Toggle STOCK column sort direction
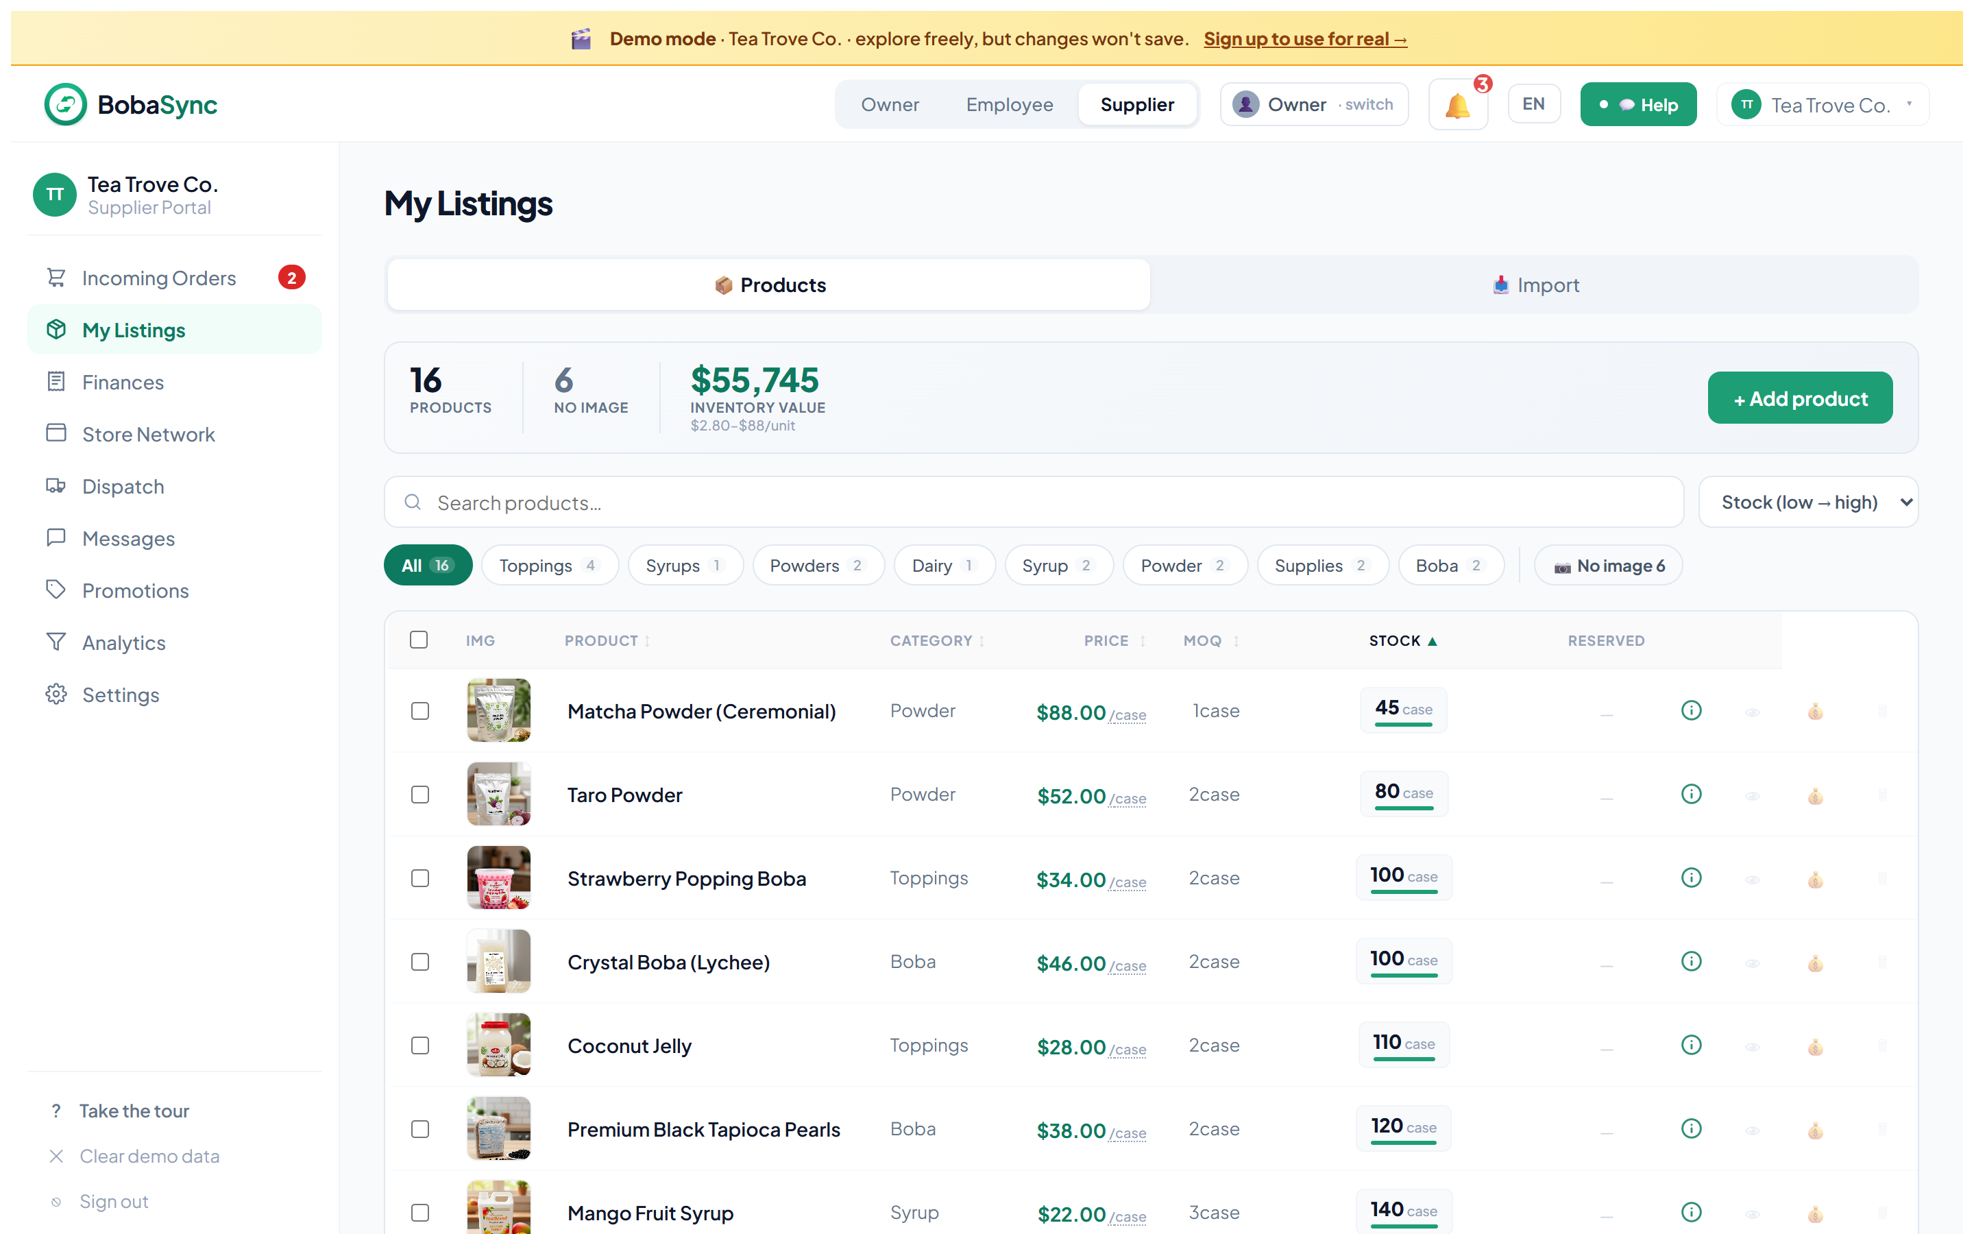The height and width of the screenshot is (1234, 1974). 1402,641
